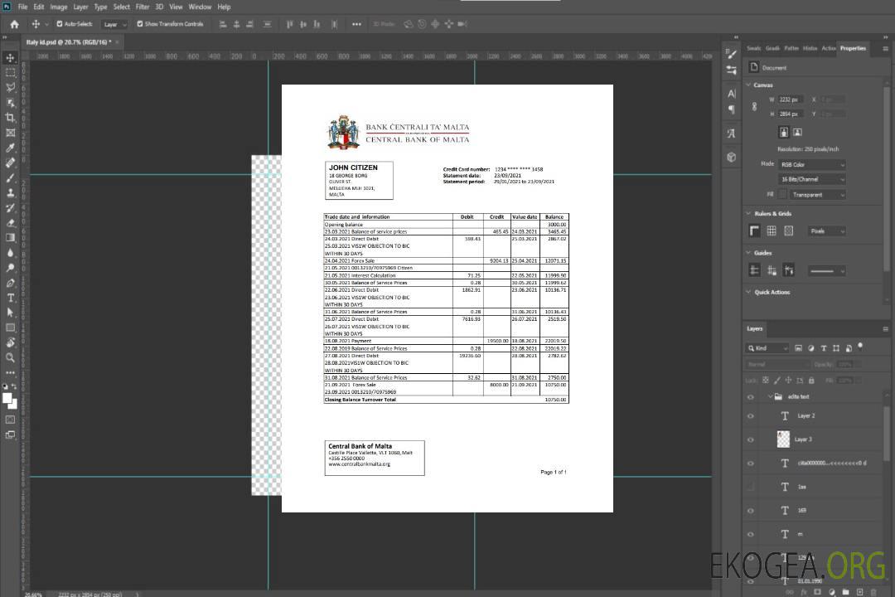This screenshot has width=895, height=597.
Task: Open the three-dots more align options
Action: click(356, 24)
